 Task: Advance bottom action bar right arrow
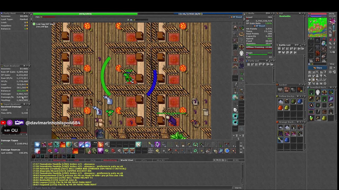click(x=241, y=149)
